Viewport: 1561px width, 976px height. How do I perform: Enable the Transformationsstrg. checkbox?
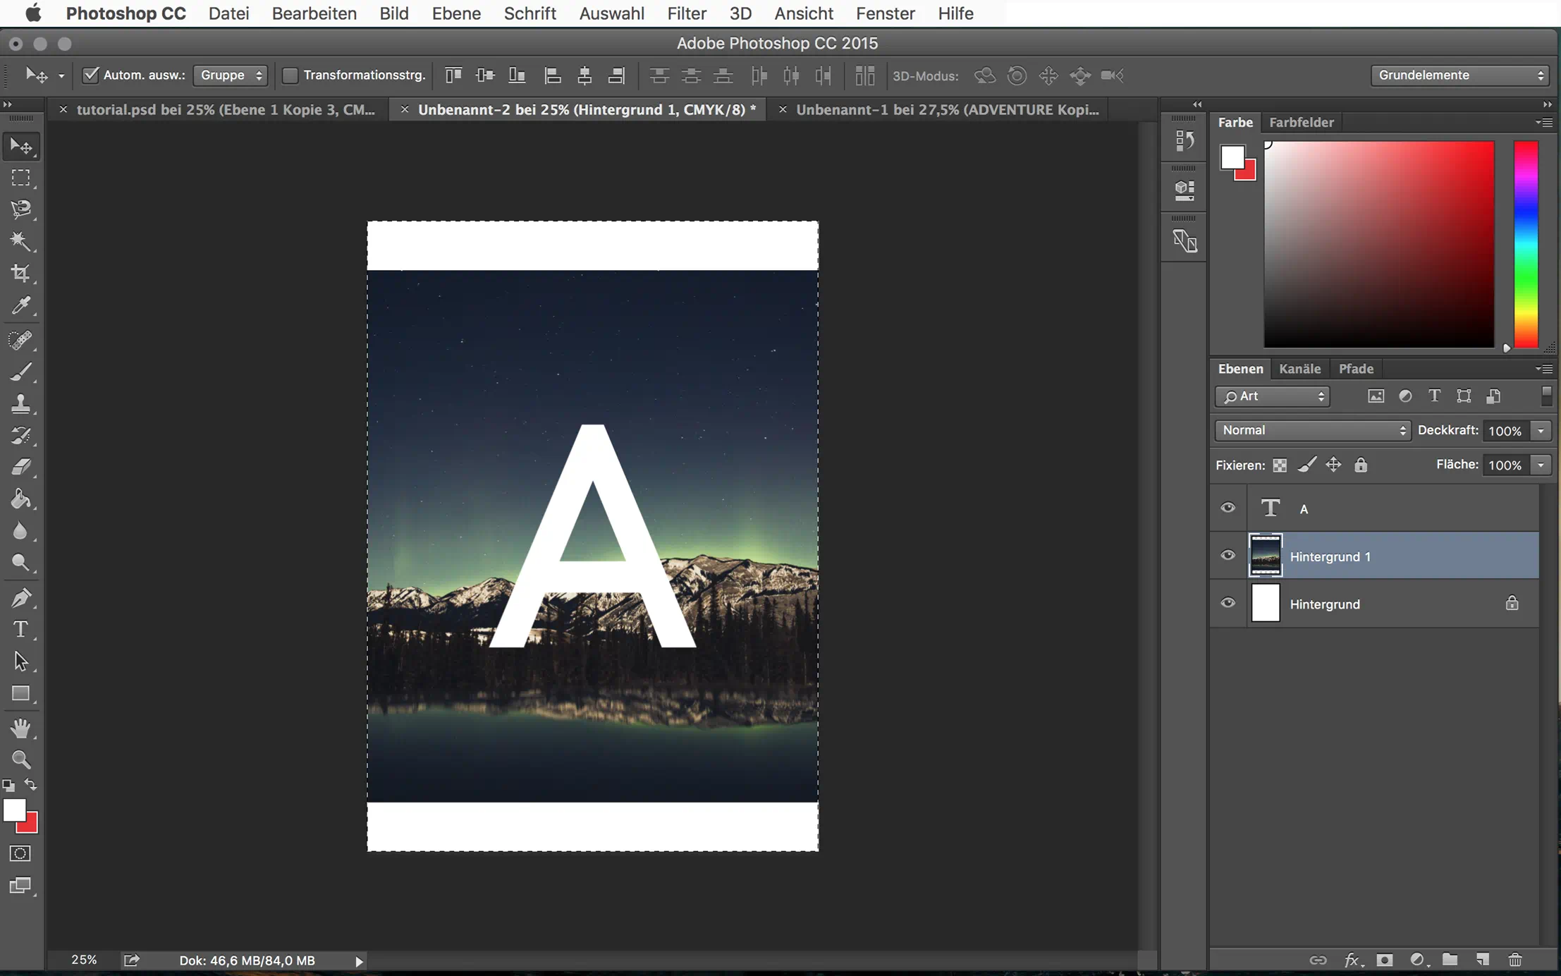point(290,75)
